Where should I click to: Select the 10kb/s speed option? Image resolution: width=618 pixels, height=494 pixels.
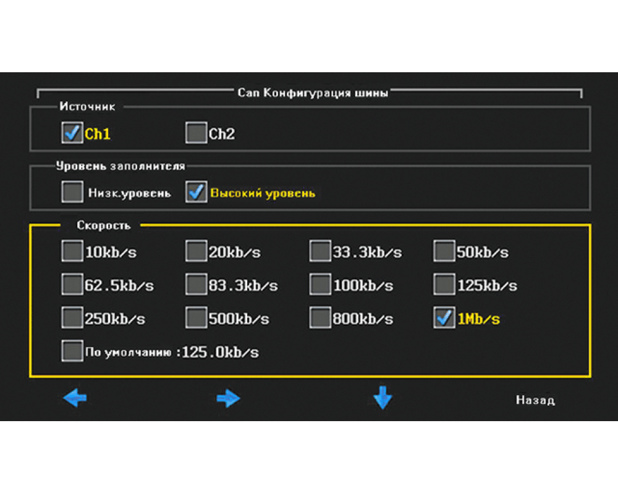click(72, 252)
